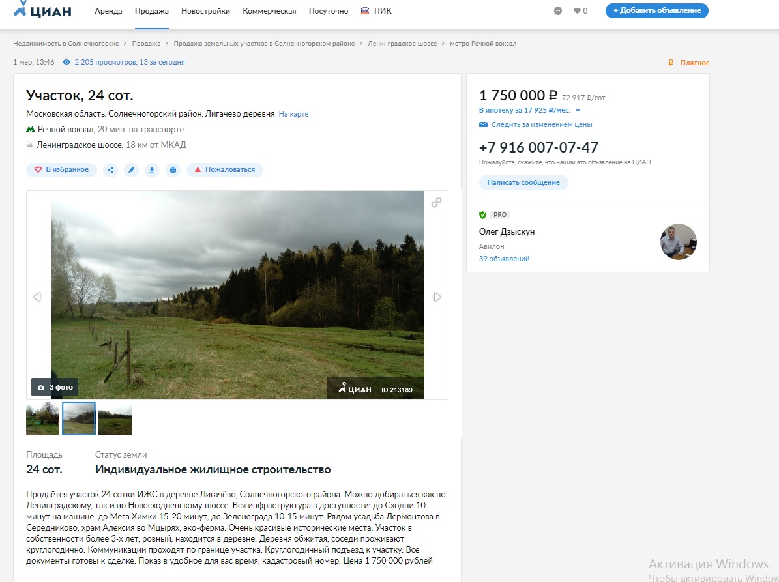Click the agent name Олег Дзыскун
This screenshot has height=582, width=779.
click(x=507, y=231)
